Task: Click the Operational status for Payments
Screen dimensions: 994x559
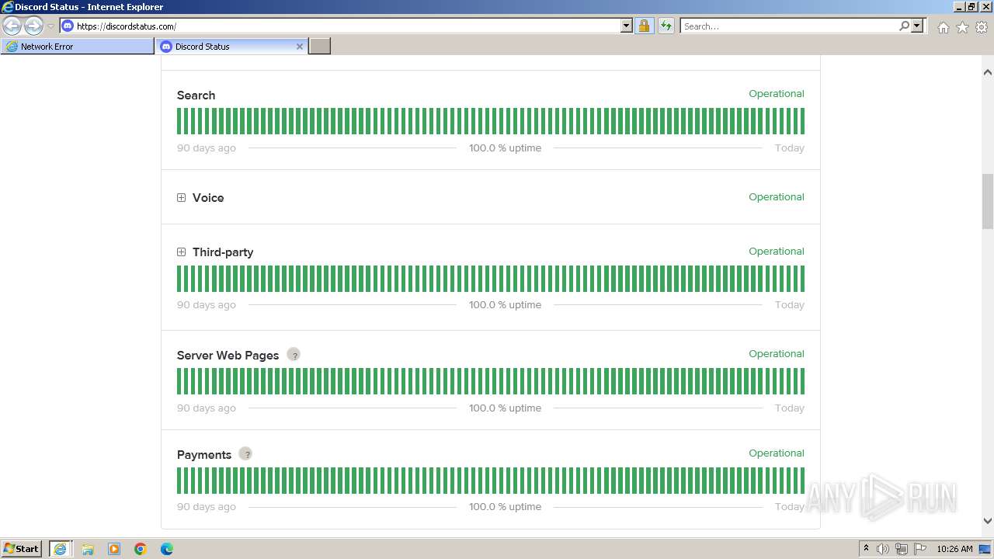Action: click(777, 453)
